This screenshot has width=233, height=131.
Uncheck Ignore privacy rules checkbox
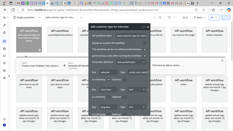[x=145, y=56]
